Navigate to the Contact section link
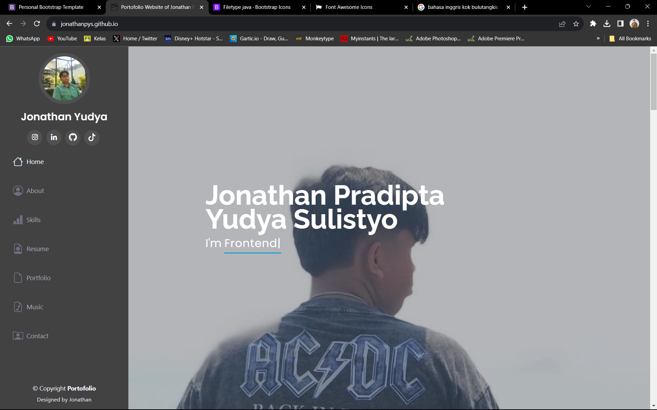Screen dimensions: 657x410 pyautogui.click(x=38, y=336)
